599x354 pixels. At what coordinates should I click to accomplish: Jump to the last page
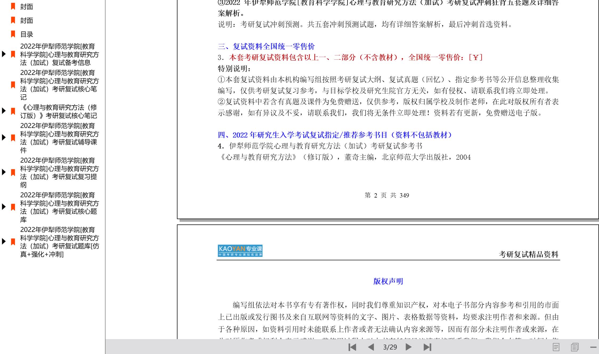coord(427,347)
